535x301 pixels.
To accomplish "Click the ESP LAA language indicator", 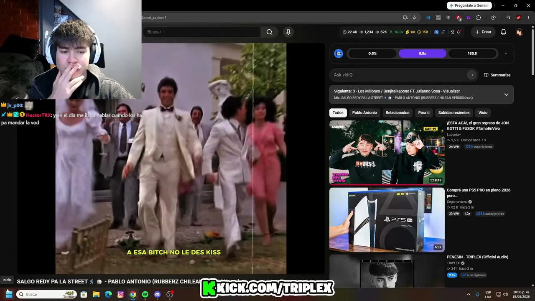I will click(488, 294).
